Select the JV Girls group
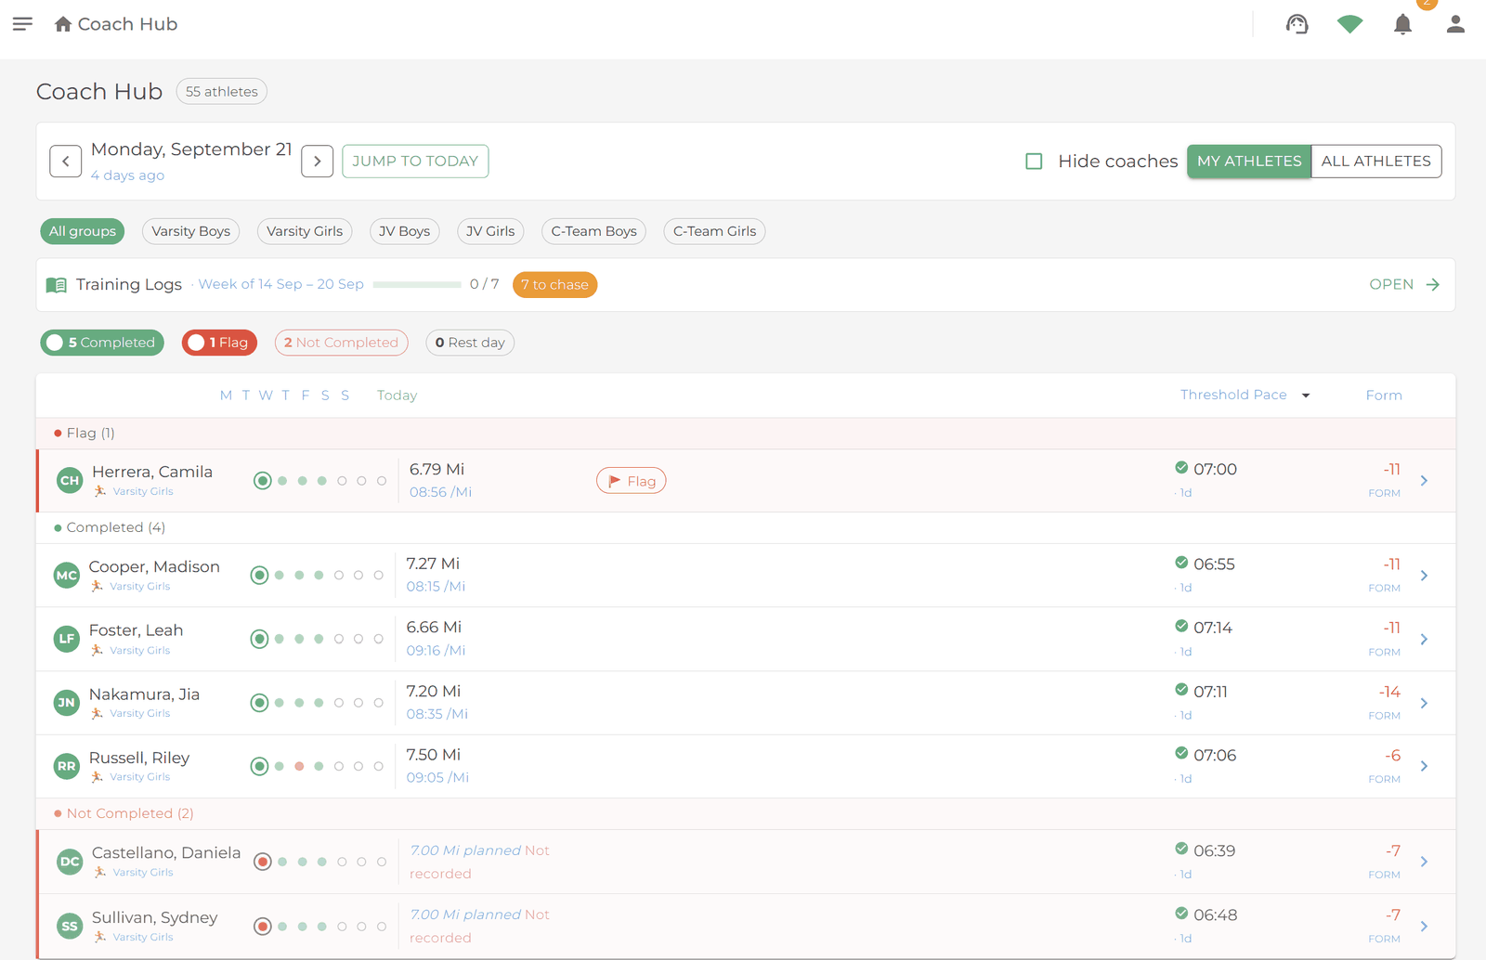This screenshot has width=1486, height=960. click(x=490, y=231)
